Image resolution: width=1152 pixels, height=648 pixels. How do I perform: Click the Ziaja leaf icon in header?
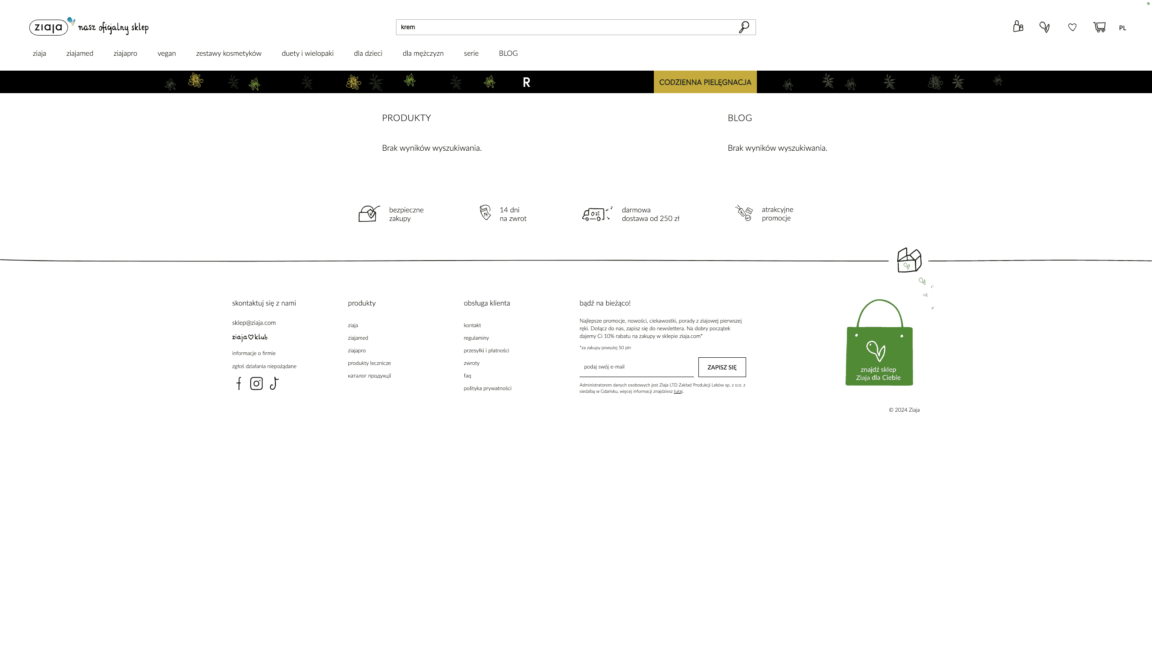click(x=1044, y=27)
